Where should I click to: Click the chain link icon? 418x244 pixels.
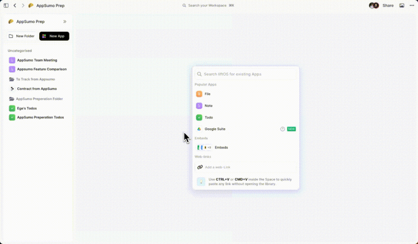200,167
